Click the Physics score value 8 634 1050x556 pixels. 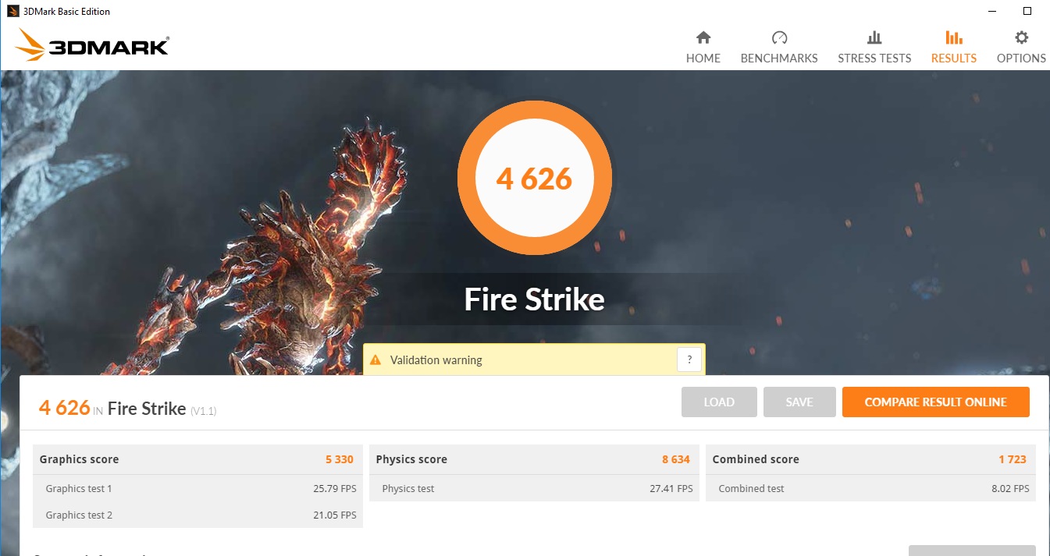click(676, 459)
